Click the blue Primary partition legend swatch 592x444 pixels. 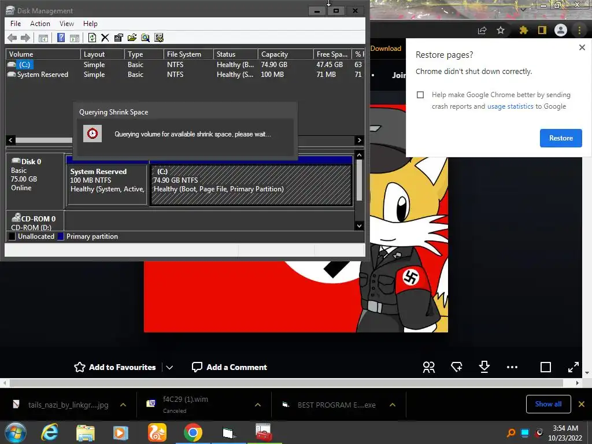tap(60, 236)
